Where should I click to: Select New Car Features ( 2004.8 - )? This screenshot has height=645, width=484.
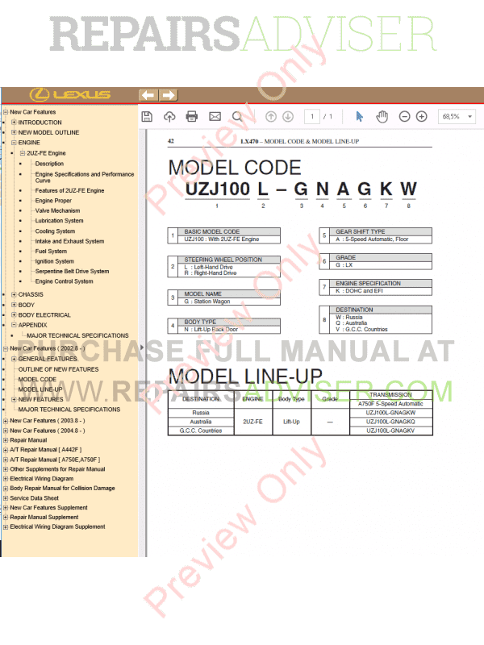pyautogui.click(x=48, y=431)
